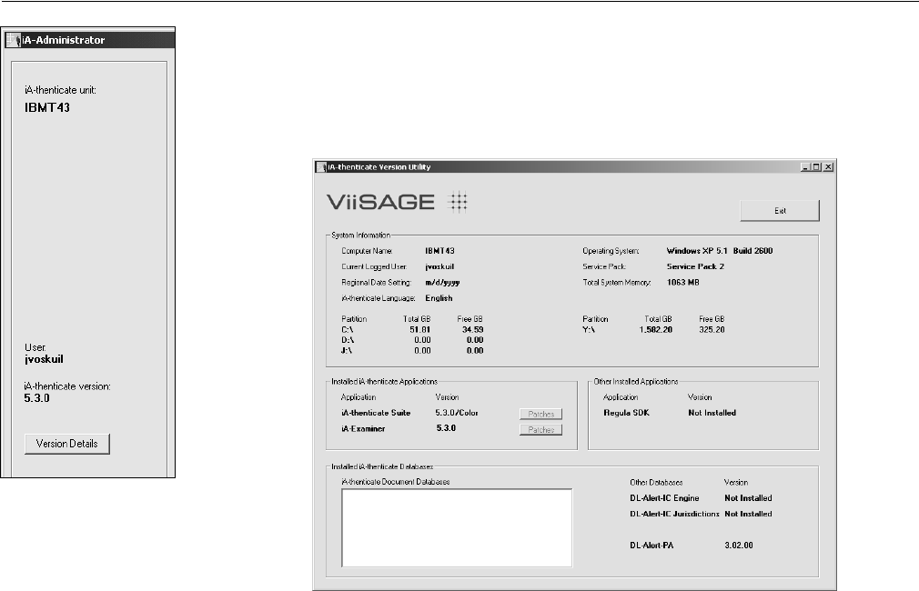Select the 5.3.0 version text in iA-Administrator
Viewport: 919px width, 591px height.
37,397
